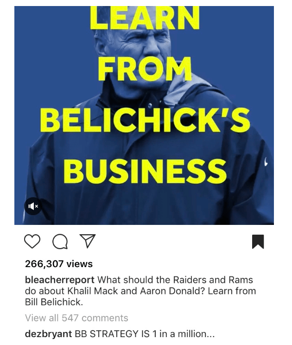292x345 pixels.
Task: Tap Belichick's face in the video
Action: click(141, 47)
